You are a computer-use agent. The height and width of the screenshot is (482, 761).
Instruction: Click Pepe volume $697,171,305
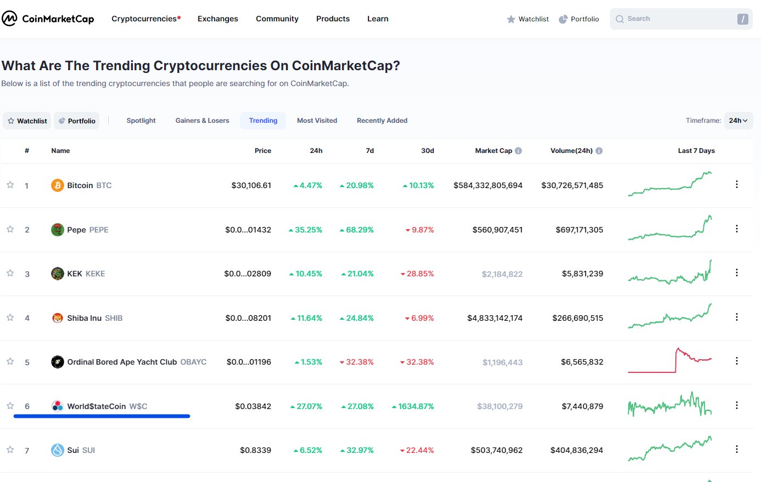point(579,230)
